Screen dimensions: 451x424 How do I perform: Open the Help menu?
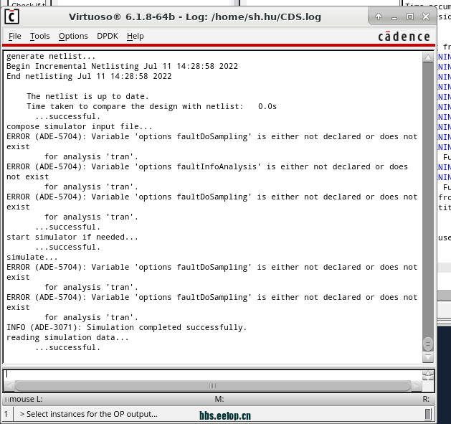tap(136, 37)
